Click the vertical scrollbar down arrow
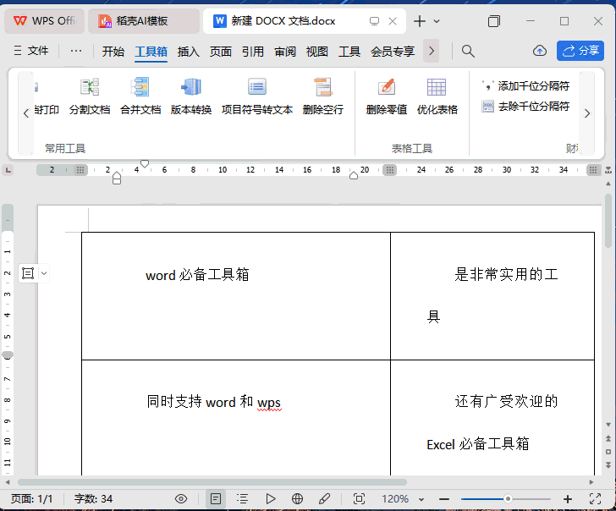This screenshot has width=616, height=511. coord(608,425)
